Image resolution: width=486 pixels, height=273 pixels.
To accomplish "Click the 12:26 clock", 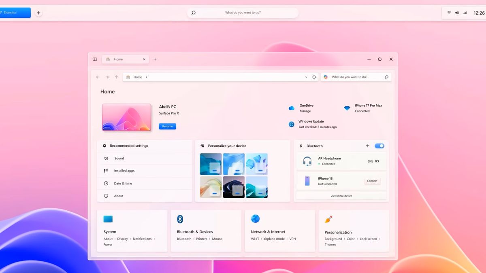I will pos(479,13).
